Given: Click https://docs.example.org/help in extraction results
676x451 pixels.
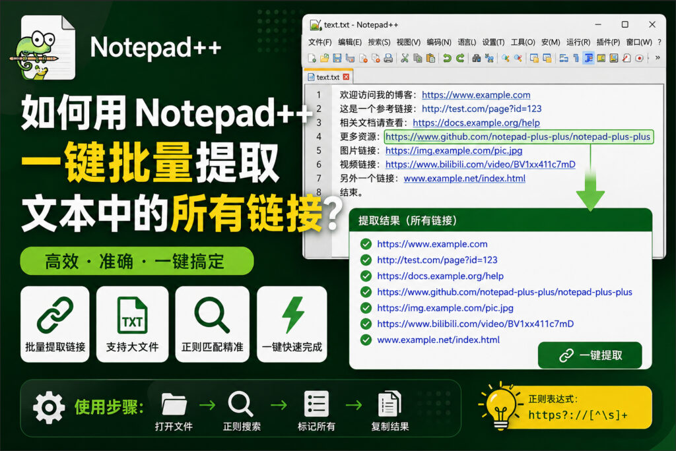Looking at the screenshot, I should pyautogui.click(x=440, y=276).
